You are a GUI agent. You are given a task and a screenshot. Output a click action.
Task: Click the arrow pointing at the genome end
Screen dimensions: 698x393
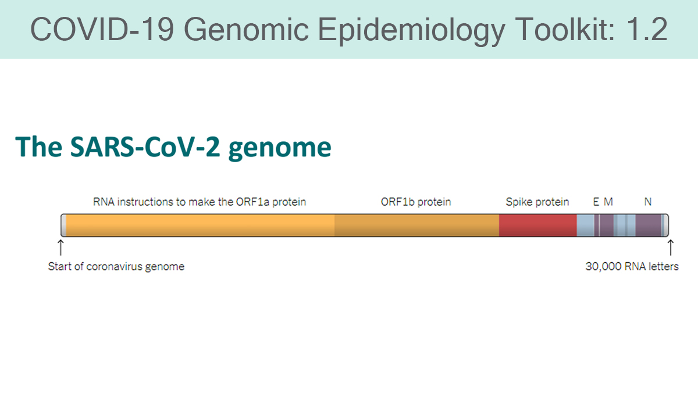coord(670,247)
